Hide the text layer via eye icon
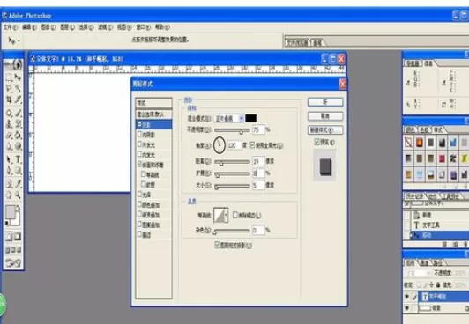 point(406,297)
